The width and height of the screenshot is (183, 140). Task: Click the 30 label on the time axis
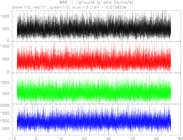pos(108,139)
